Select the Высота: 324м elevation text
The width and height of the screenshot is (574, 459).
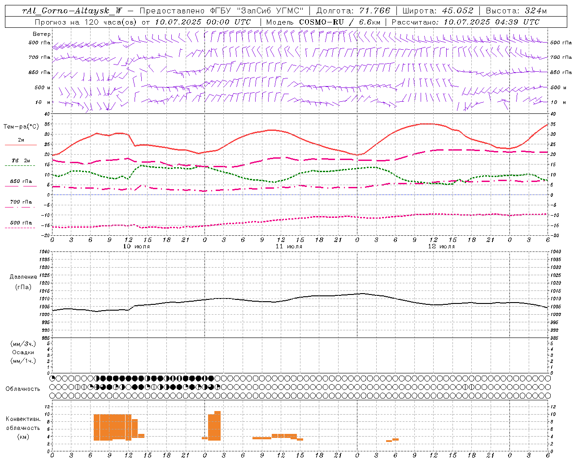pyautogui.click(x=516, y=11)
